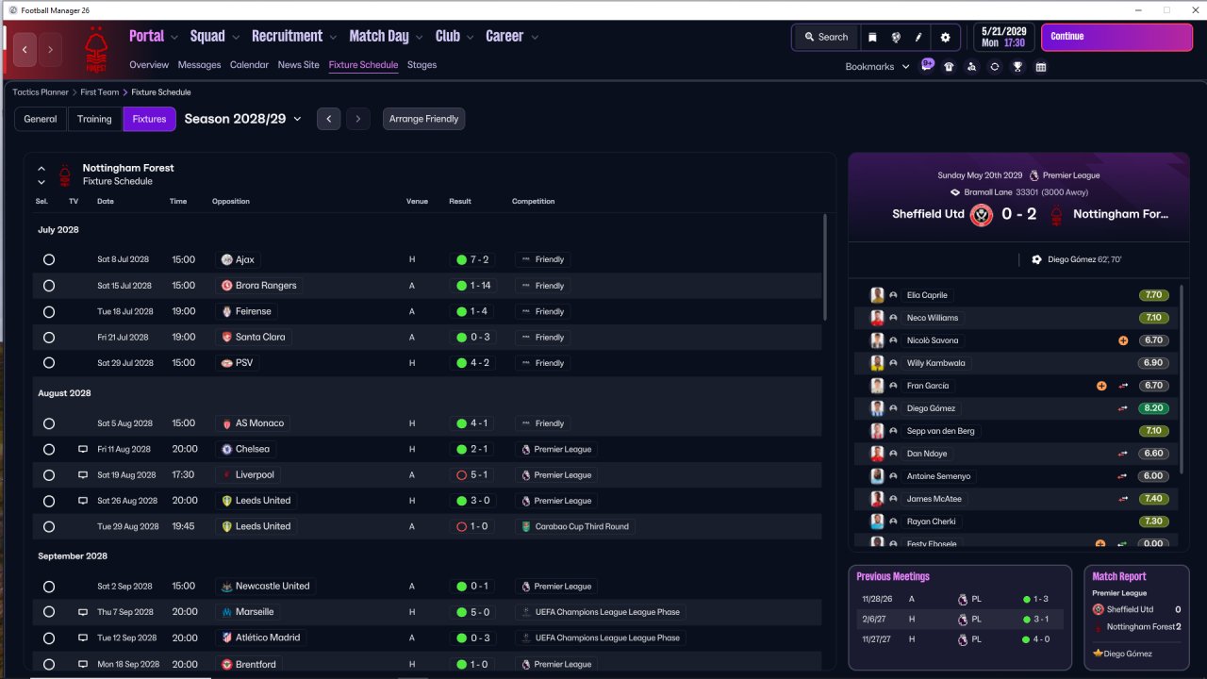Select the Newcastle United fixture radio button
The image size is (1207, 679).
[x=49, y=587]
